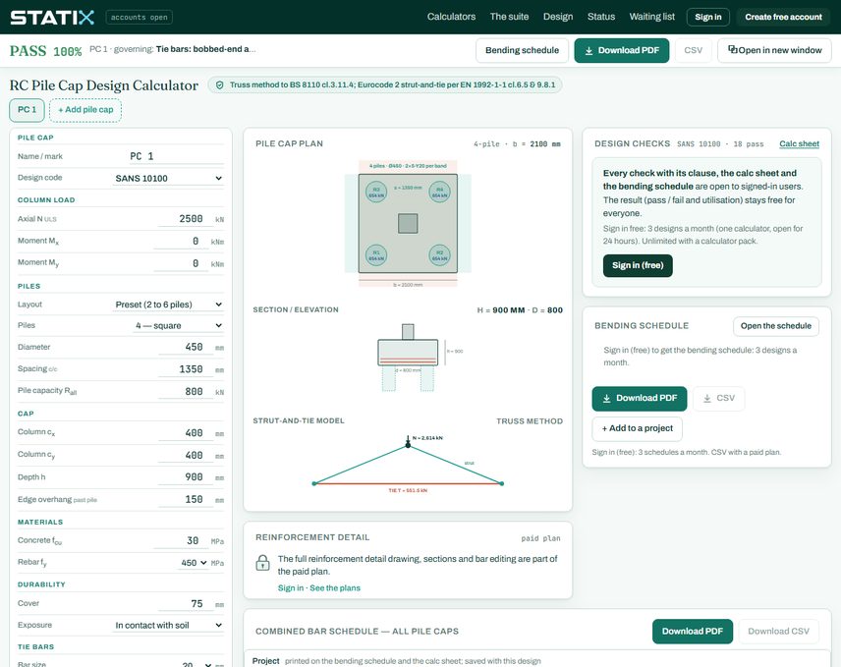Click the CSV download icon in Bending Schedule
The height and width of the screenshot is (667, 841).
tap(707, 399)
